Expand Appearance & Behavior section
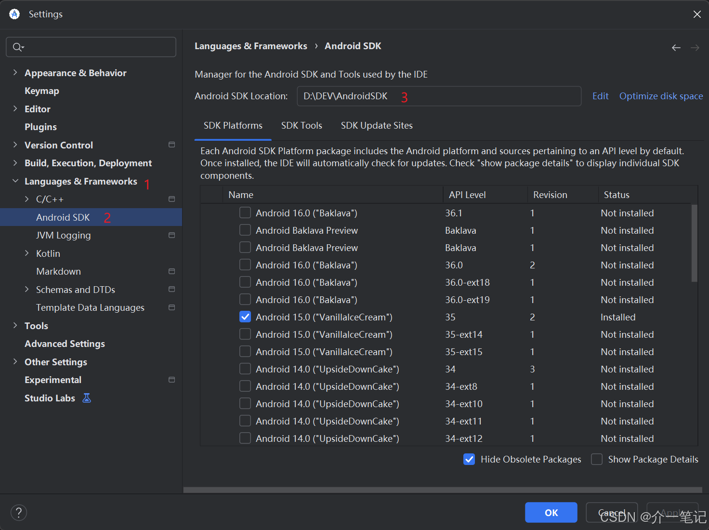The height and width of the screenshot is (530, 709). coord(15,72)
